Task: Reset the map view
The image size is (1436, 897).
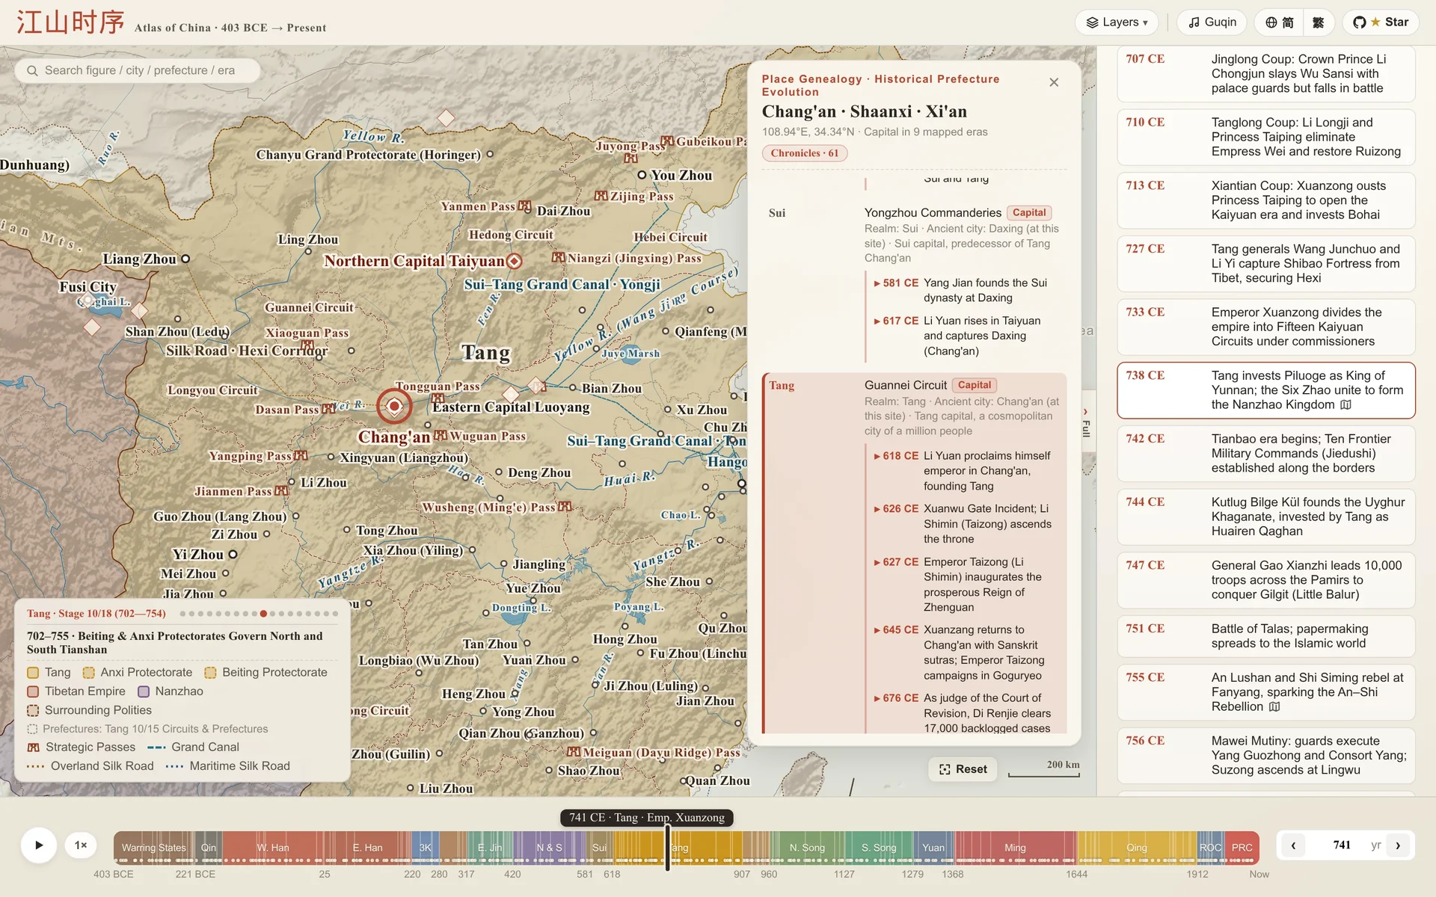Action: click(x=963, y=769)
